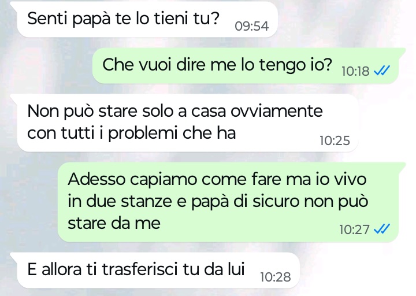Tap the 10:18 timestamp on sent message

[355, 71]
